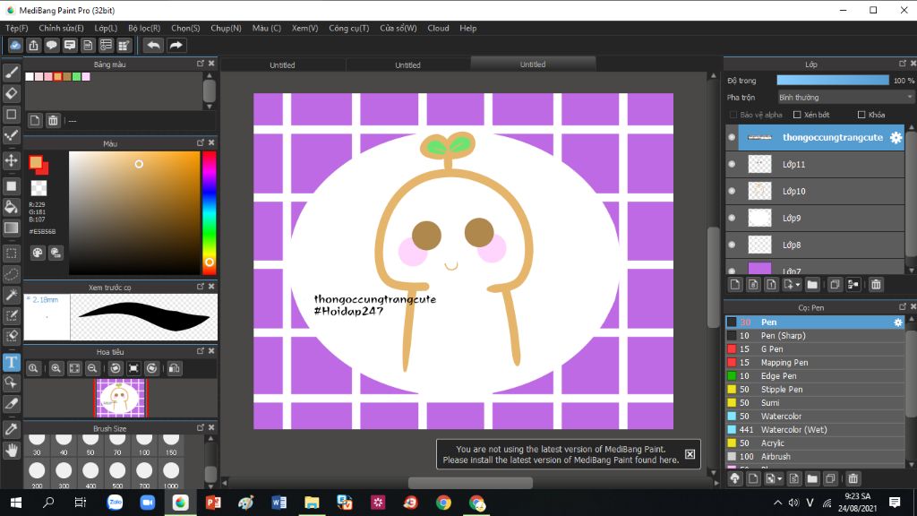Select the Magic Wand tool
Screen dimensions: 917x516
tap(11, 295)
